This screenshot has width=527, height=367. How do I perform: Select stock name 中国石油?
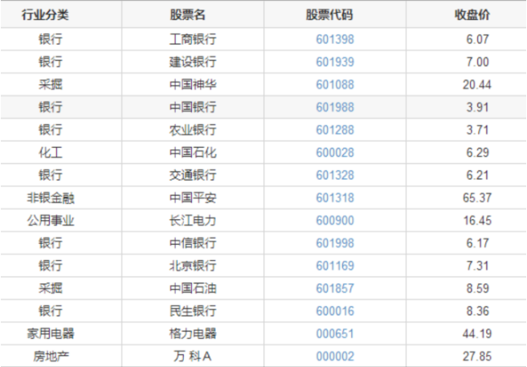(193, 288)
